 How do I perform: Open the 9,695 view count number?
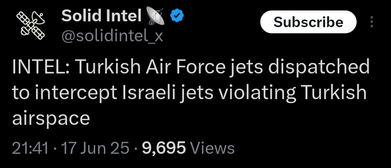[164, 148]
